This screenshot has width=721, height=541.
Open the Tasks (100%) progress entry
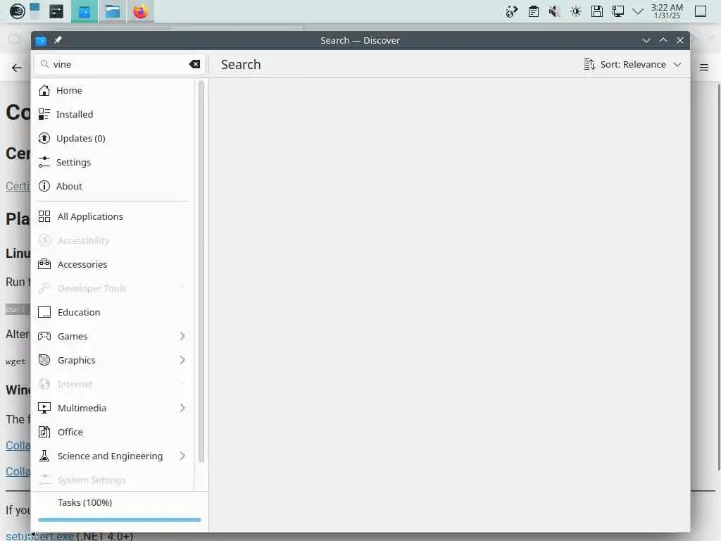[120, 502]
